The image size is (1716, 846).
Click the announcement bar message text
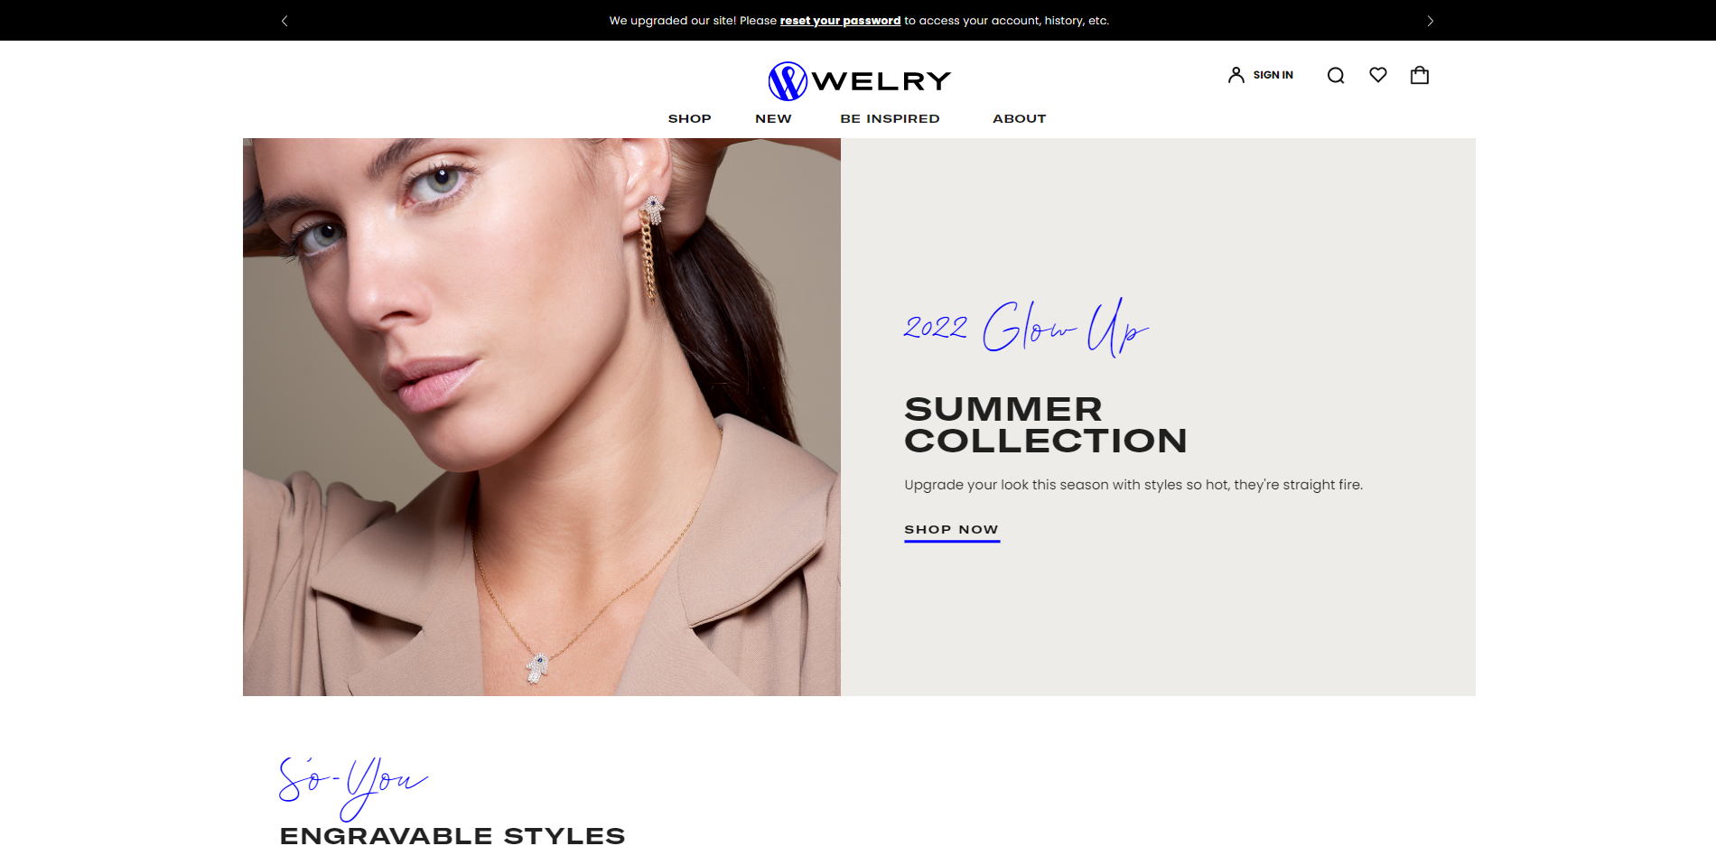859,21
